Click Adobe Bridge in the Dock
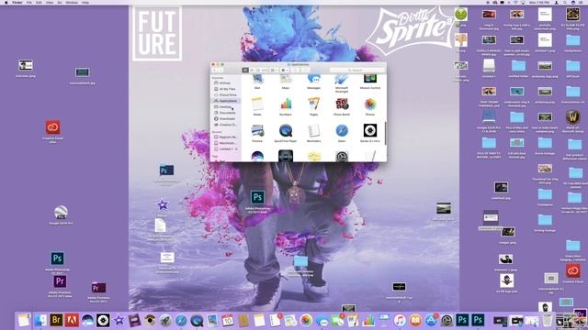 tap(56, 320)
